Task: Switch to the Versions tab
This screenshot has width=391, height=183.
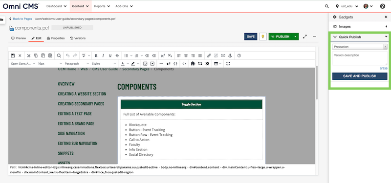Action: 78,38
